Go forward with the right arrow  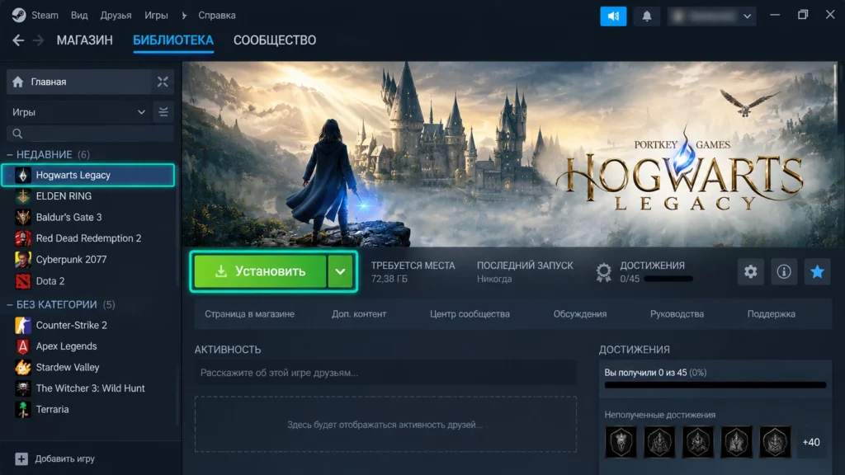tap(38, 40)
